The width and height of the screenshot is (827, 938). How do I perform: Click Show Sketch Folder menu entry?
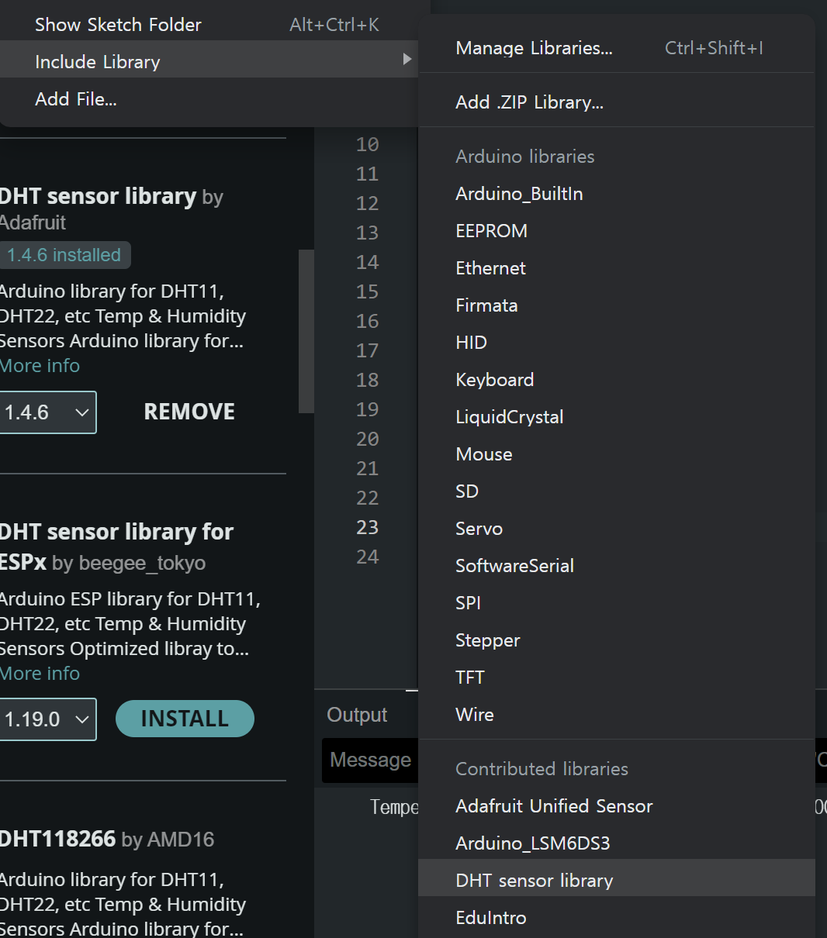click(x=209, y=25)
